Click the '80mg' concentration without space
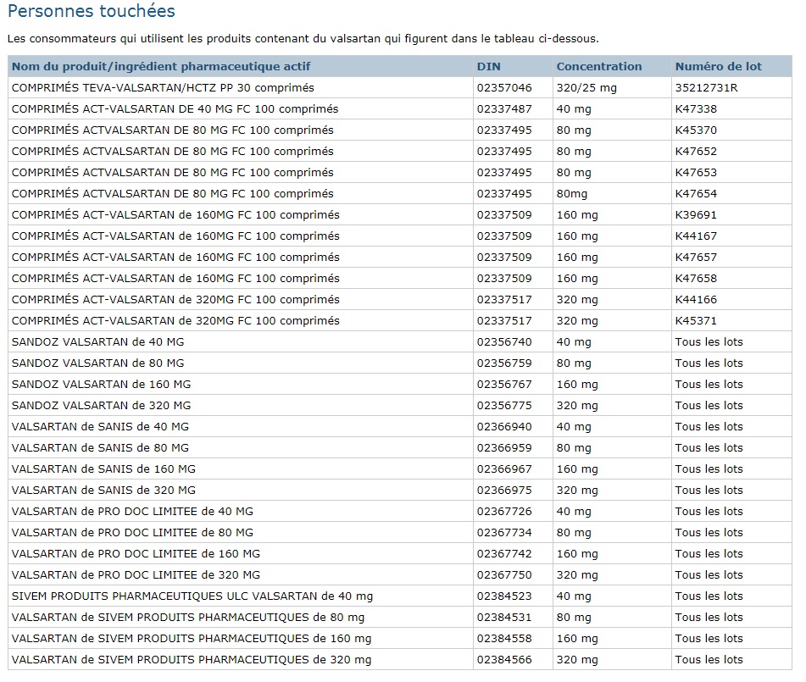806x682 pixels. tap(571, 194)
